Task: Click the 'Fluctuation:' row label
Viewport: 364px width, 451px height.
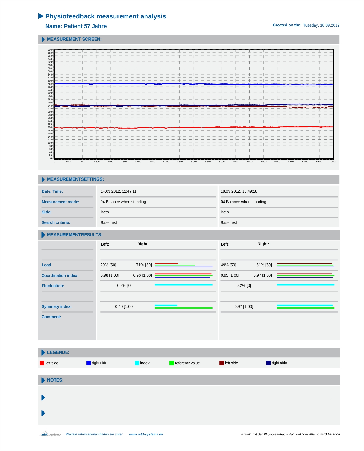Action: click(x=53, y=286)
